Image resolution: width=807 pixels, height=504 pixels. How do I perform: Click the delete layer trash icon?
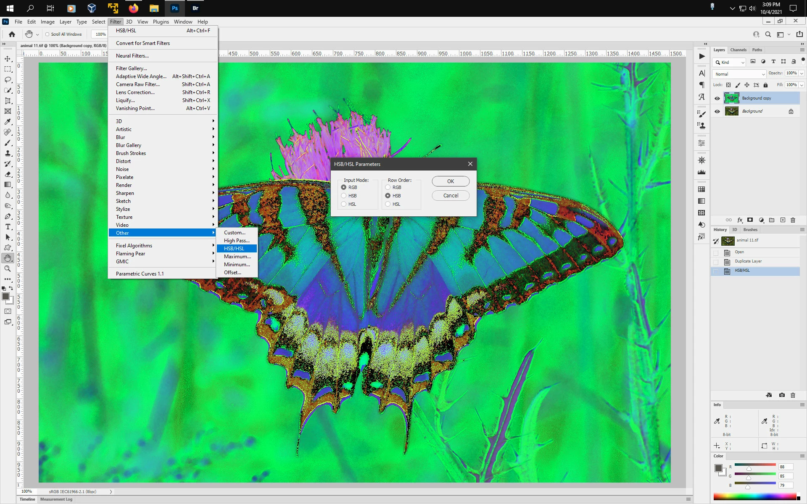[x=793, y=220]
